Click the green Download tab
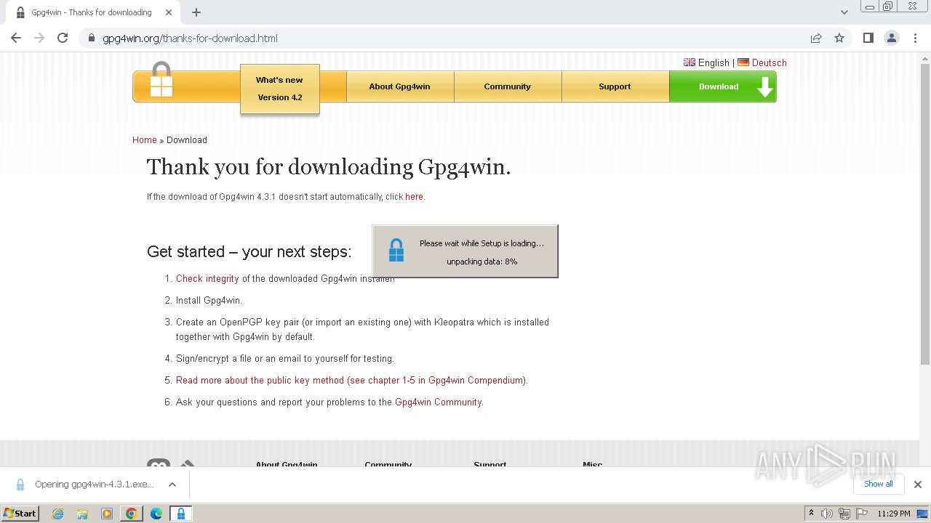This screenshot has height=523, width=931. pyautogui.click(x=722, y=86)
